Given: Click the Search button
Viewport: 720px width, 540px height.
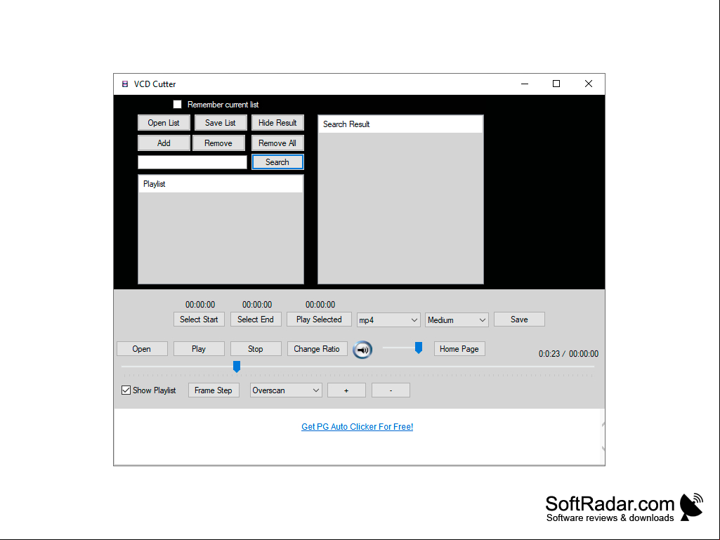Looking at the screenshot, I should coord(277,162).
